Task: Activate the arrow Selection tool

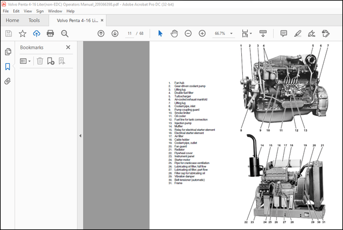Action: click(x=160, y=33)
